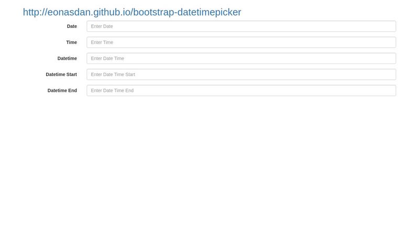Focus the Time input field
This screenshot has width=419, height=236.
(241, 42)
